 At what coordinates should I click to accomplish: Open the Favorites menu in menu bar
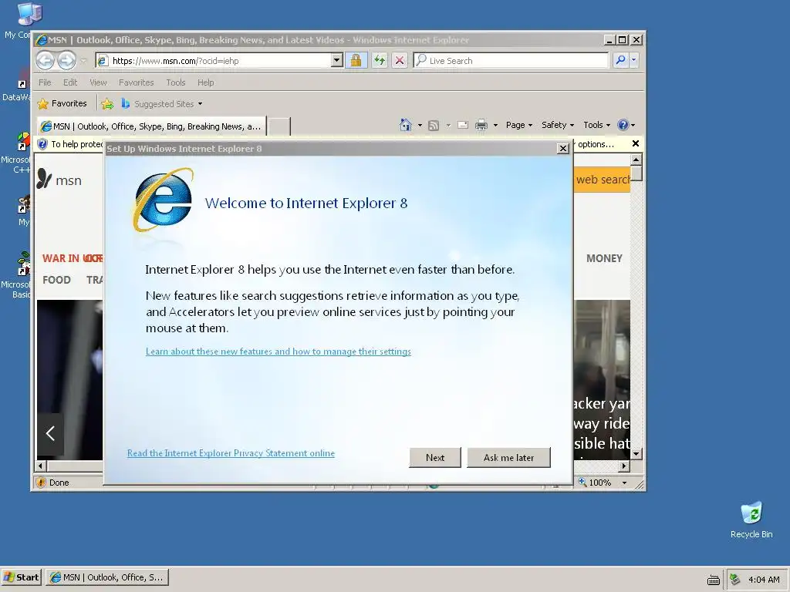tap(136, 82)
